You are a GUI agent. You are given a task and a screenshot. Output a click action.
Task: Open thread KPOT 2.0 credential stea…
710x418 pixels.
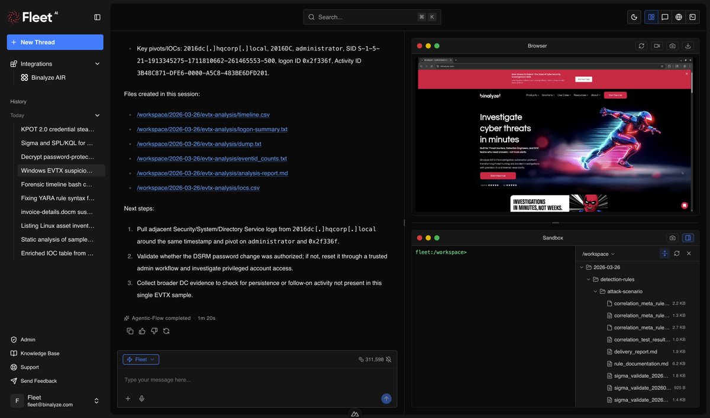click(57, 129)
